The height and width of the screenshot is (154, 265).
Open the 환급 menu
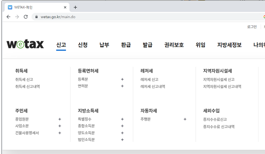[126, 45]
